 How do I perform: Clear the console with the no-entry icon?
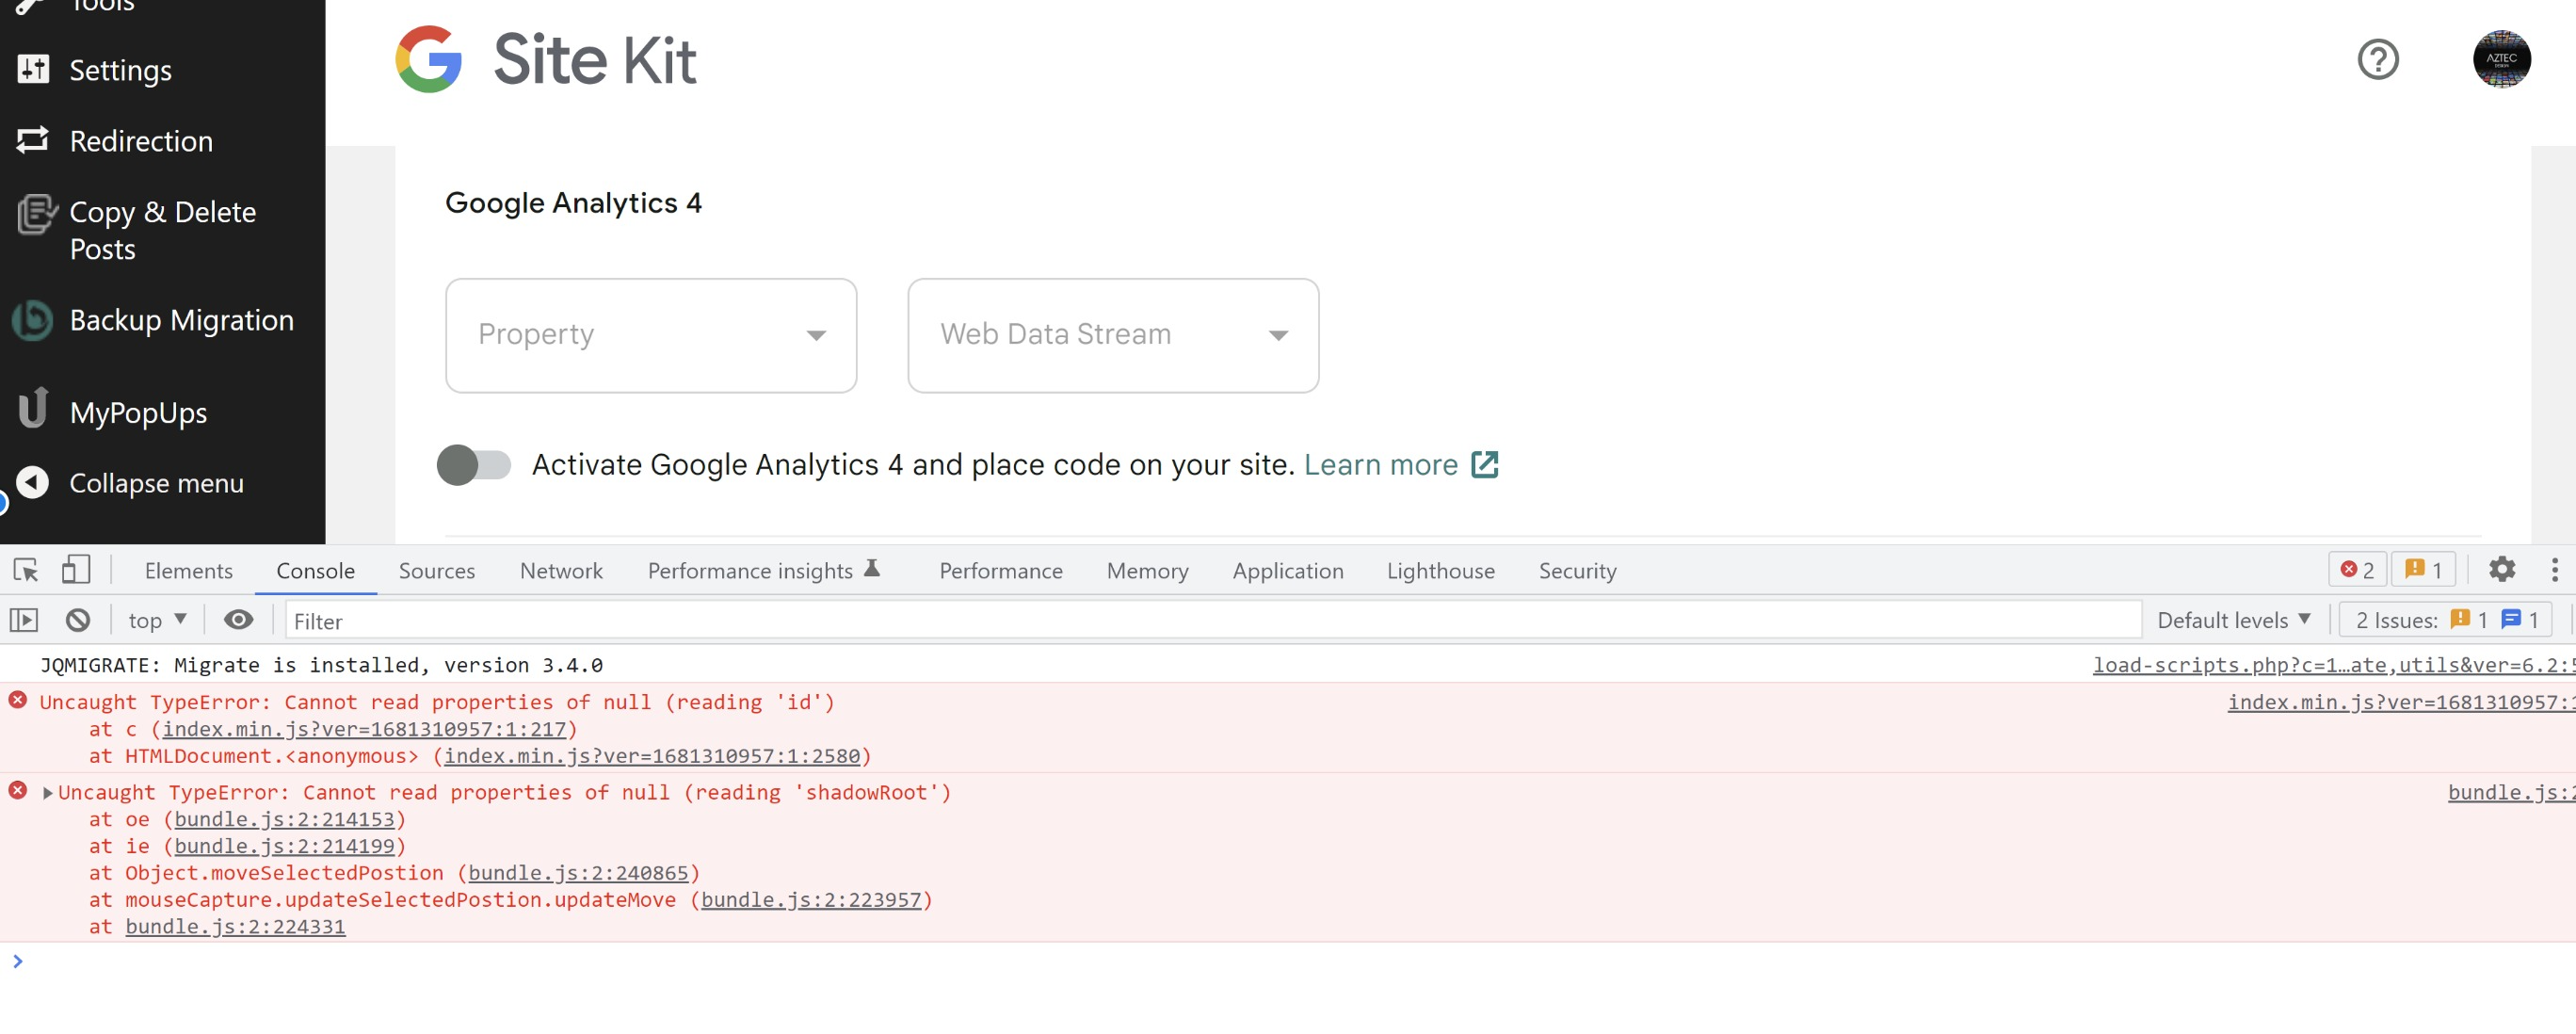[78, 620]
